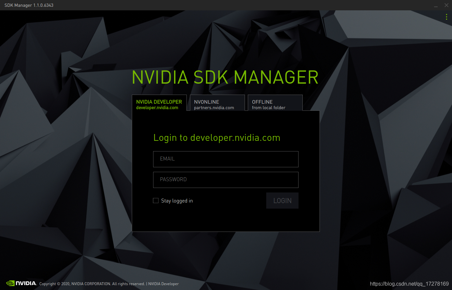Switch to the NVONLINE tab
This screenshot has height=290, width=452.
pyautogui.click(x=217, y=103)
